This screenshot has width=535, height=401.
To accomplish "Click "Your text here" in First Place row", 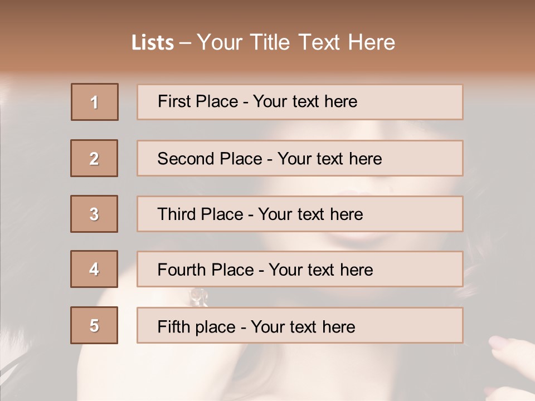I will [305, 101].
